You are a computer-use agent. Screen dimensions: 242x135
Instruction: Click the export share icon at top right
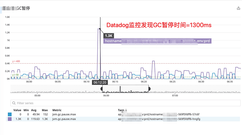[238, 9]
